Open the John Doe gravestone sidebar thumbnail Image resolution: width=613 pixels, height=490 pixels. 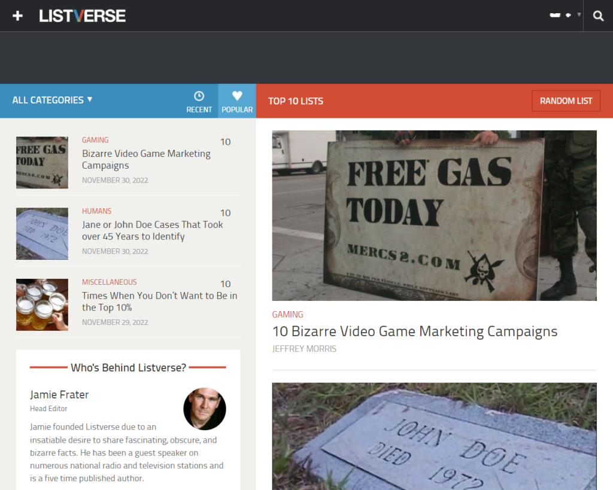[x=42, y=233]
